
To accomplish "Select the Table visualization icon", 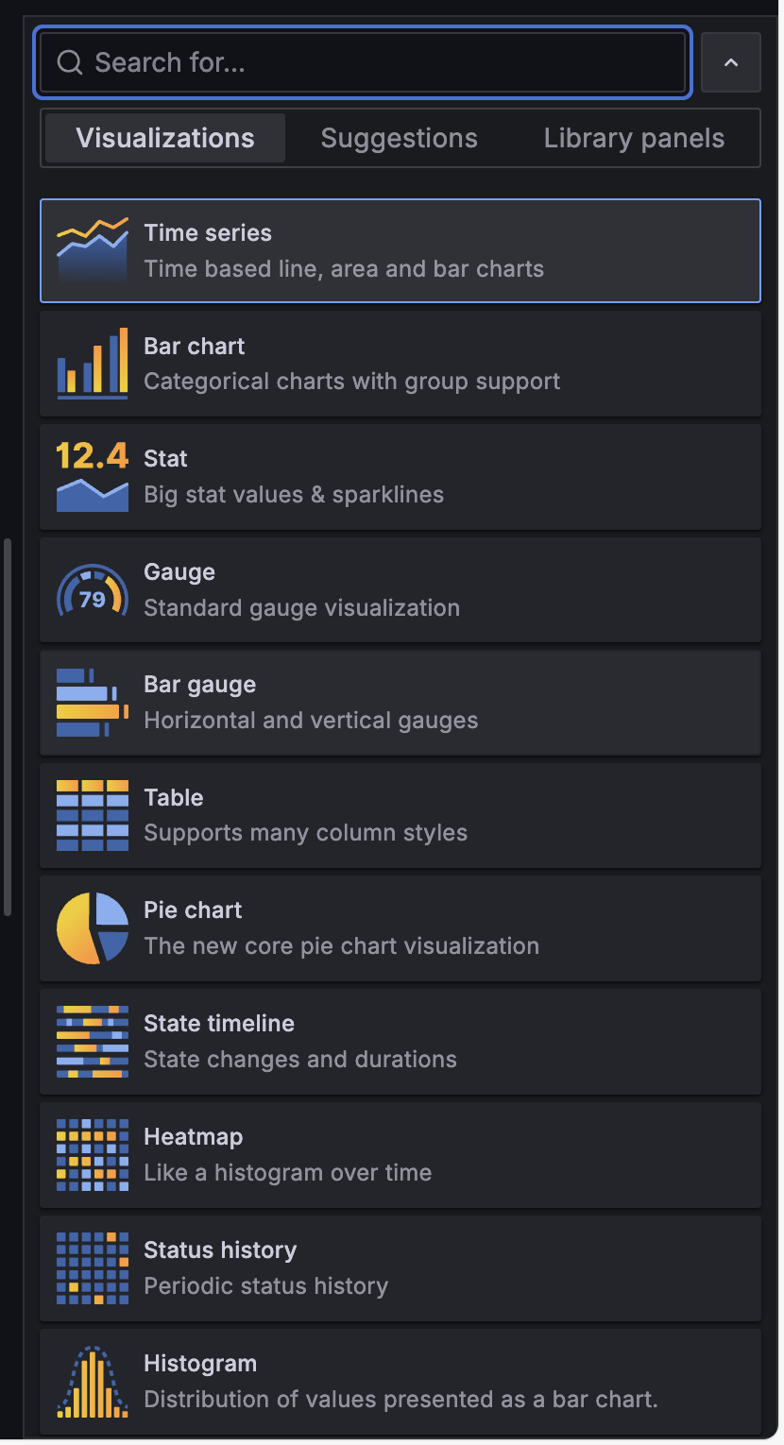I will point(93,816).
